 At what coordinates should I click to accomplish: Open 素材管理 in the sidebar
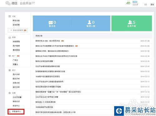(16, 50)
